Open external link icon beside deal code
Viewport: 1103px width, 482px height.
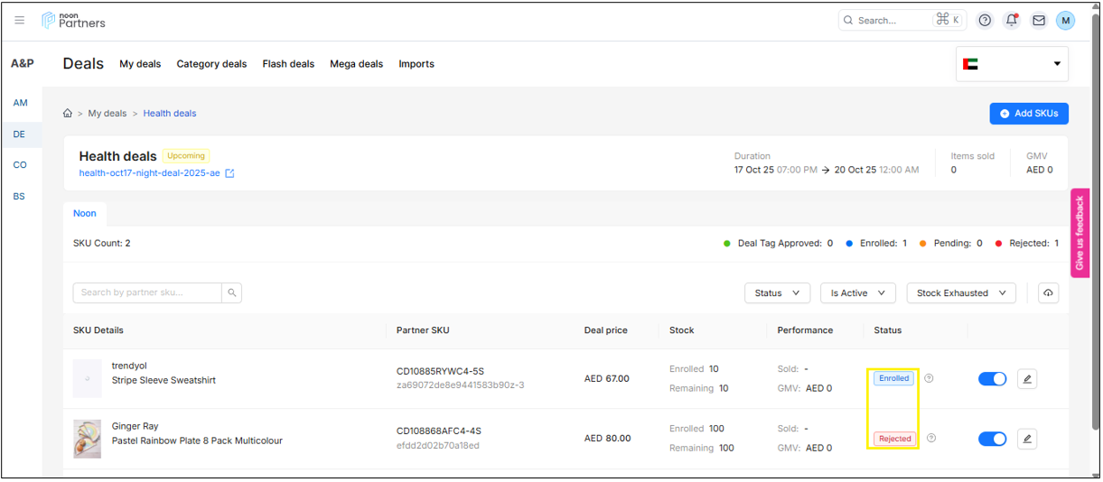pos(229,173)
